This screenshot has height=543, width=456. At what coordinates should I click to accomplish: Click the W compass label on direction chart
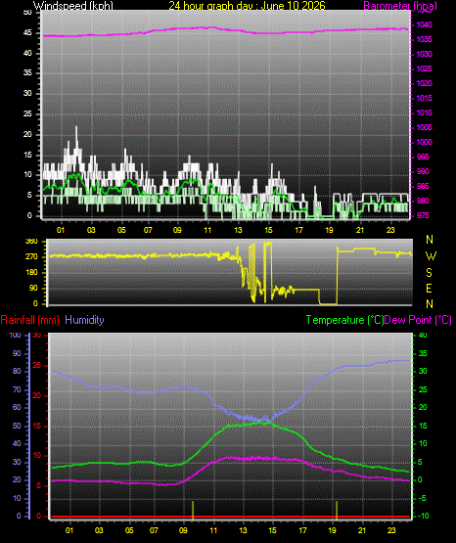431,256
